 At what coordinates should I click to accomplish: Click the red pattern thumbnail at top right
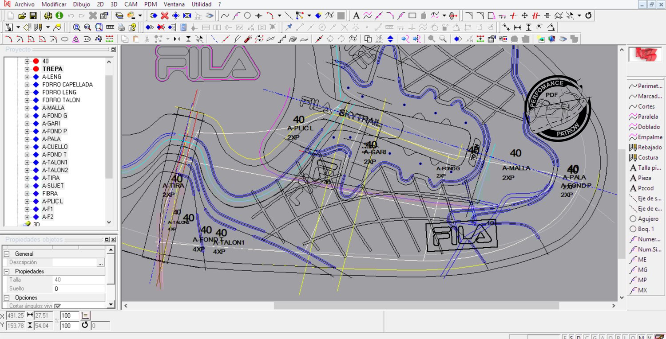(645, 54)
